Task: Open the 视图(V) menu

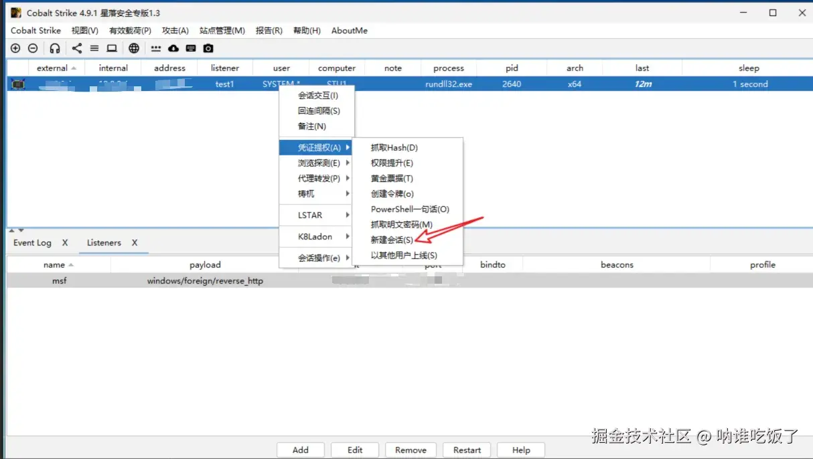Action: click(x=85, y=31)
